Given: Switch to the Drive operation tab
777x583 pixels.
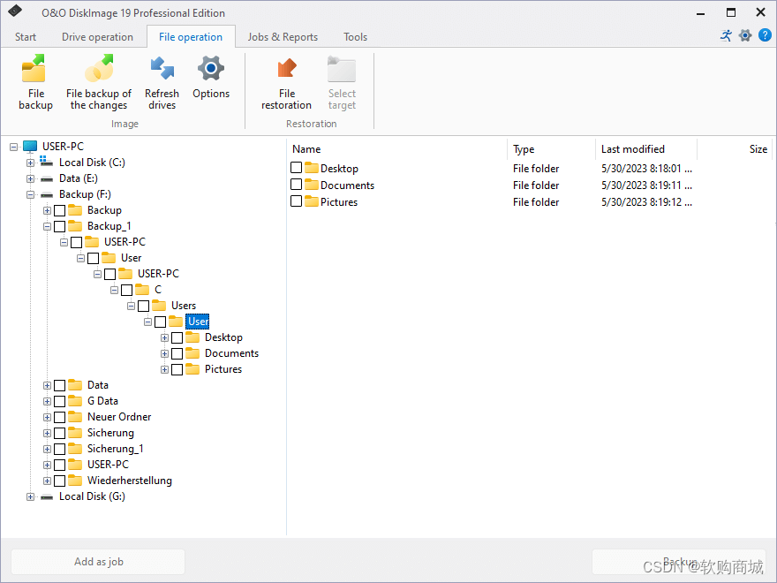Looking at the screenshot, I should click(x=97, y=37).
